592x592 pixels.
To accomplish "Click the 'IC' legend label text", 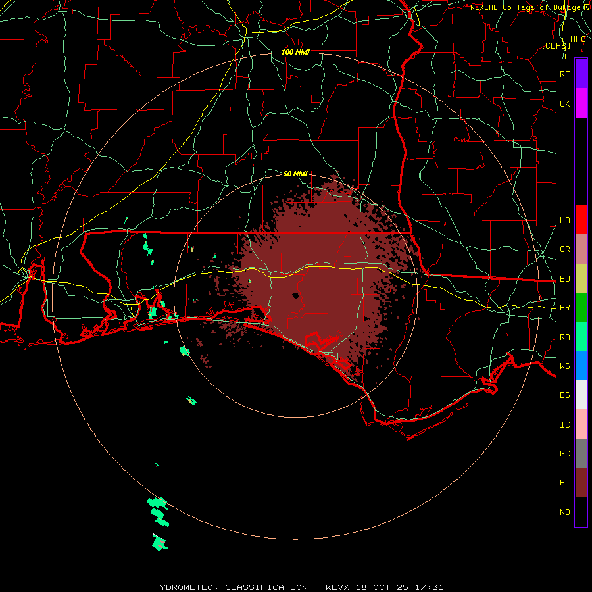I will pyautogui.click(x=564, y=425).
